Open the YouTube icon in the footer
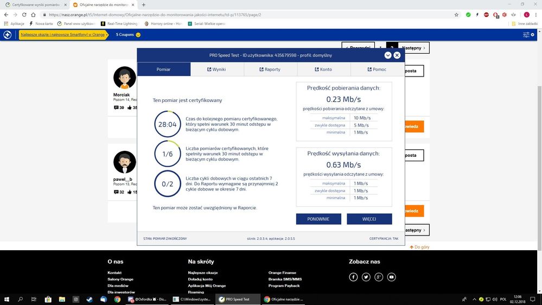Image resolution: width=542 pixels, height=305 pixels. click(x=392, y=277)
